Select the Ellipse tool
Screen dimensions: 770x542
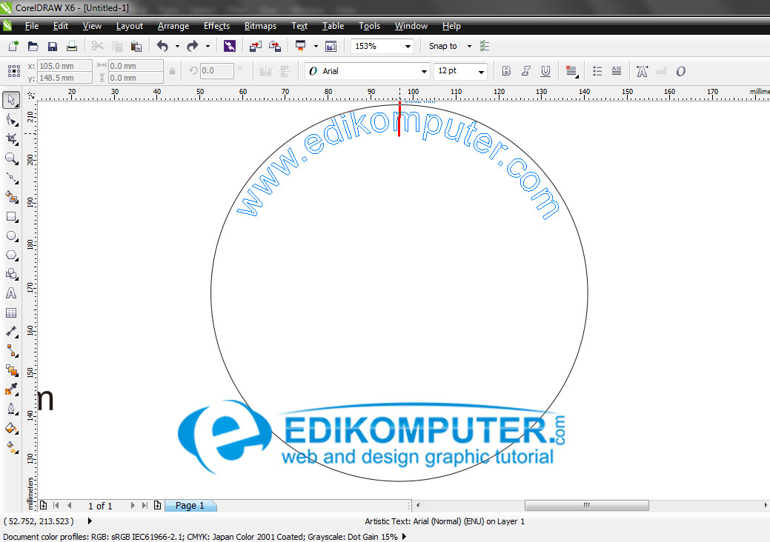[10, 235]
